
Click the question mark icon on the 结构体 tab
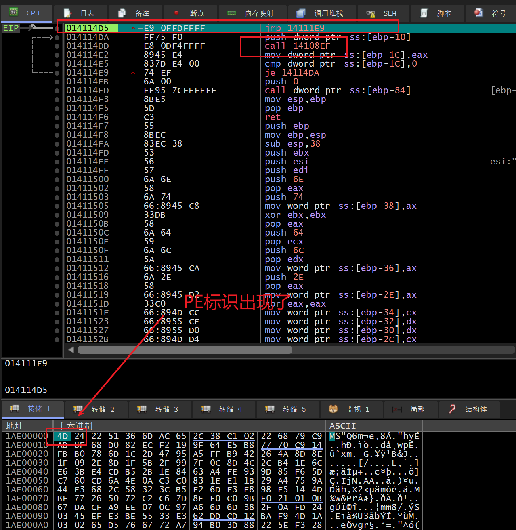pyautogui.click(x=452, y=409)
